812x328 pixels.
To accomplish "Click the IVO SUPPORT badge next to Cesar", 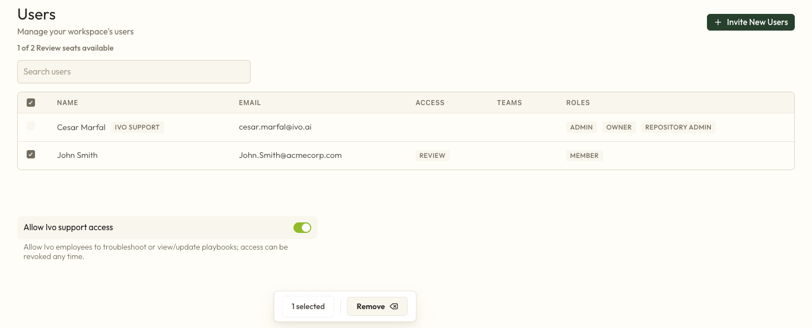I will [x=137, y=127].
